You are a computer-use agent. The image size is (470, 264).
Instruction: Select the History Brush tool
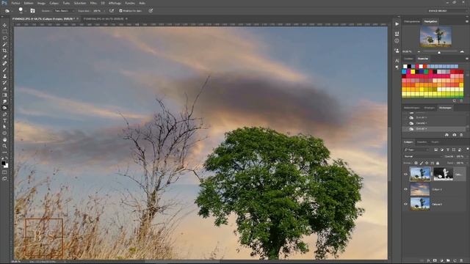[x=4, y=82]
